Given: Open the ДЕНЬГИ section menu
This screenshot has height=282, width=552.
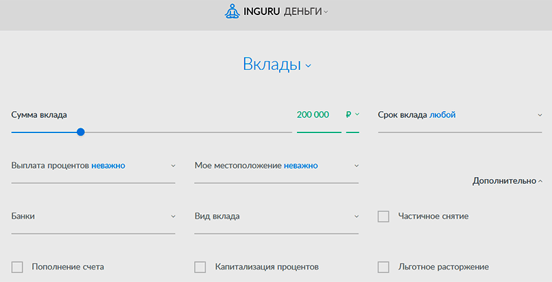Looking at the screenshot, I should coord(302,12).
